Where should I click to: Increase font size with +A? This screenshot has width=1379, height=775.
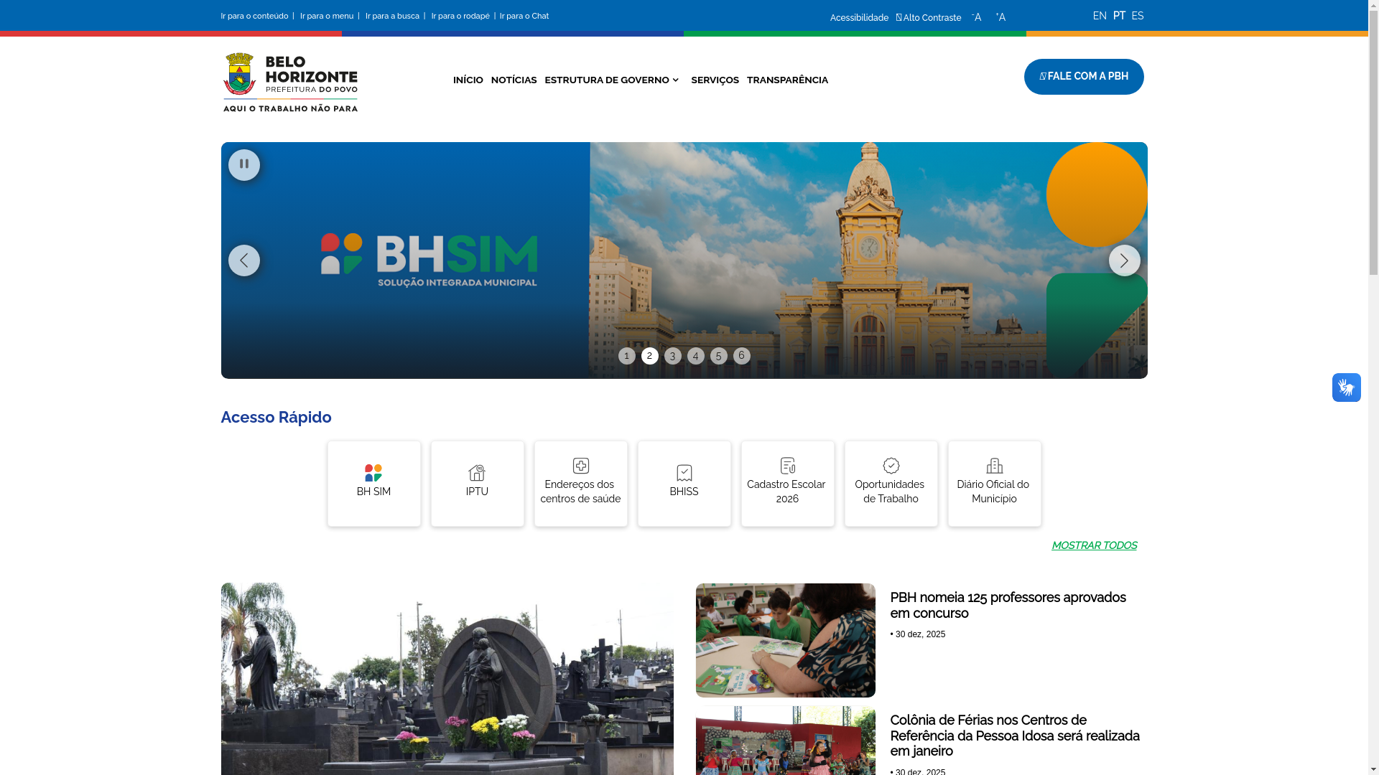[x=1000, y=17]
